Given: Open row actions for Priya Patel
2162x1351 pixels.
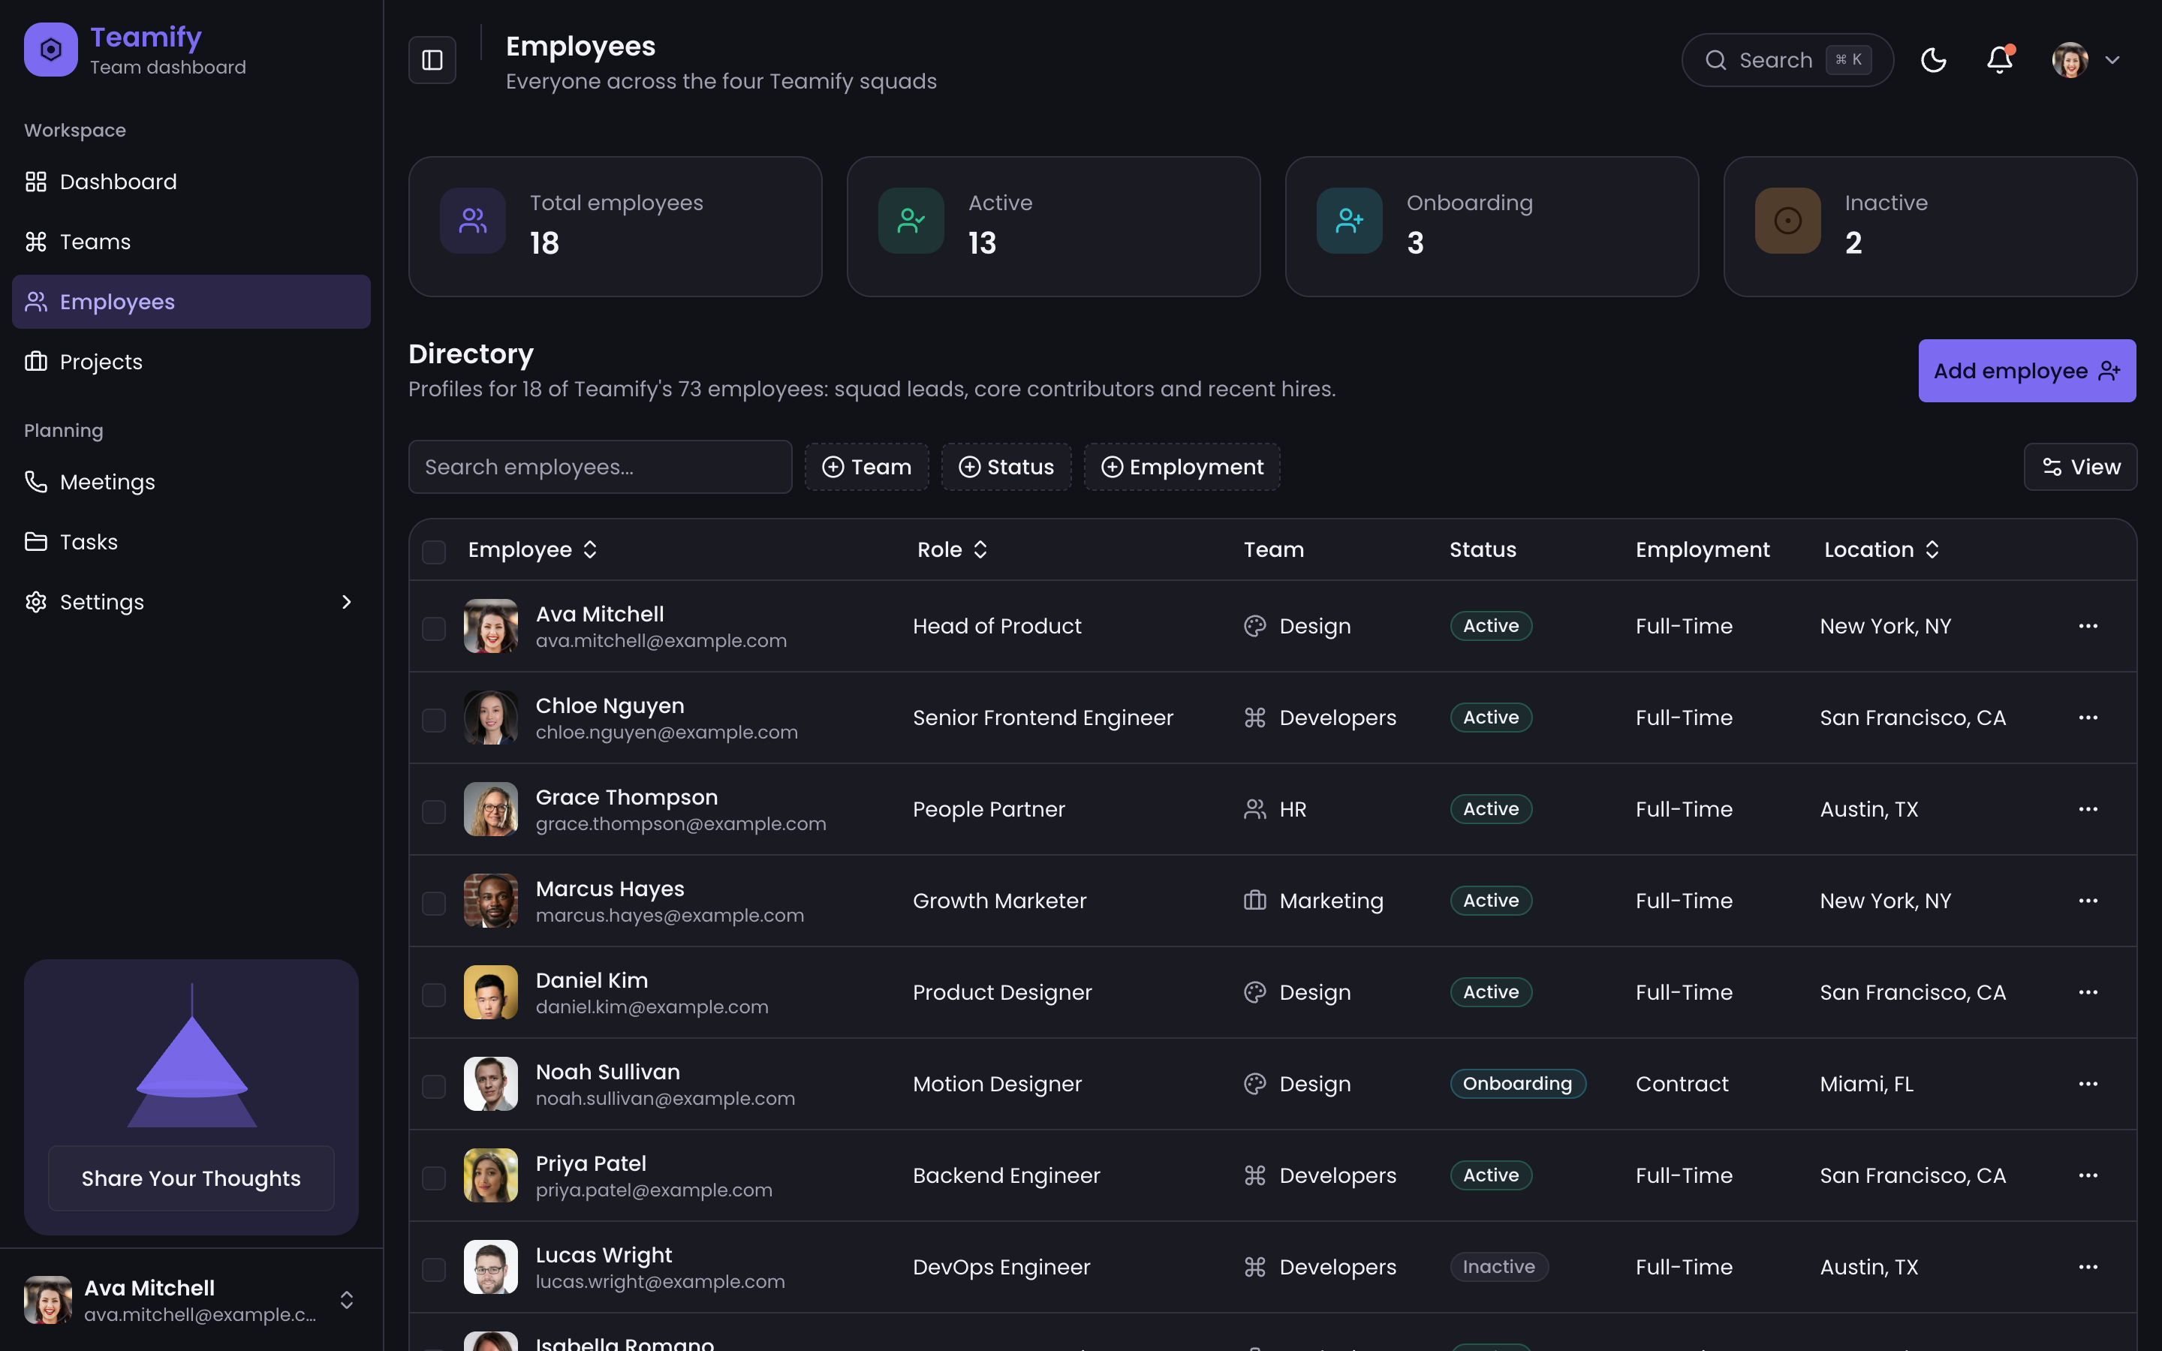Looking at the screenshot, I should point(2088,1175).
